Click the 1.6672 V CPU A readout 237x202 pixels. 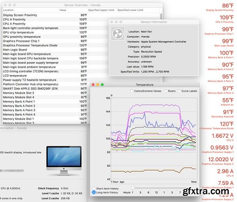(223, 137)
